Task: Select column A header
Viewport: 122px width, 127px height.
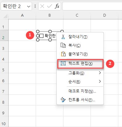Action: [x=22, y=15]
